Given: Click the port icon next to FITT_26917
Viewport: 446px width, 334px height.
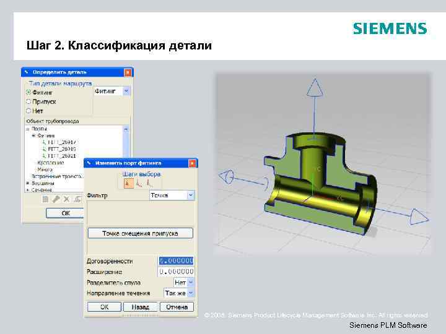Looking at the screenshot, I should (44, 142).
